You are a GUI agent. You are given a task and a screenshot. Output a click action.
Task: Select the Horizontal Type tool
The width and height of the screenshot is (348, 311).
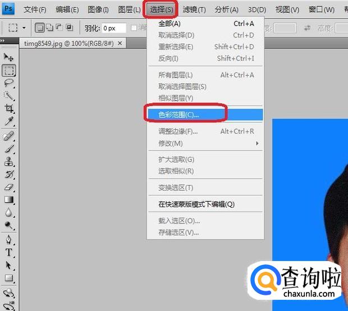(9, 252)
